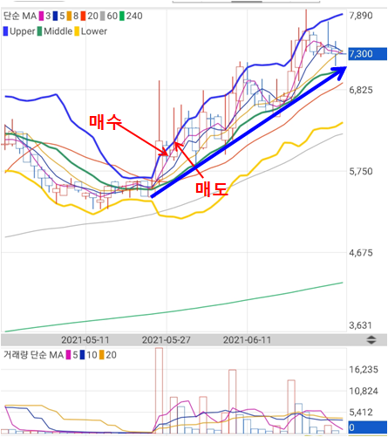Click the tallest volume bar near 2021-05-27
388x437 pixels.
pos(159,390)
